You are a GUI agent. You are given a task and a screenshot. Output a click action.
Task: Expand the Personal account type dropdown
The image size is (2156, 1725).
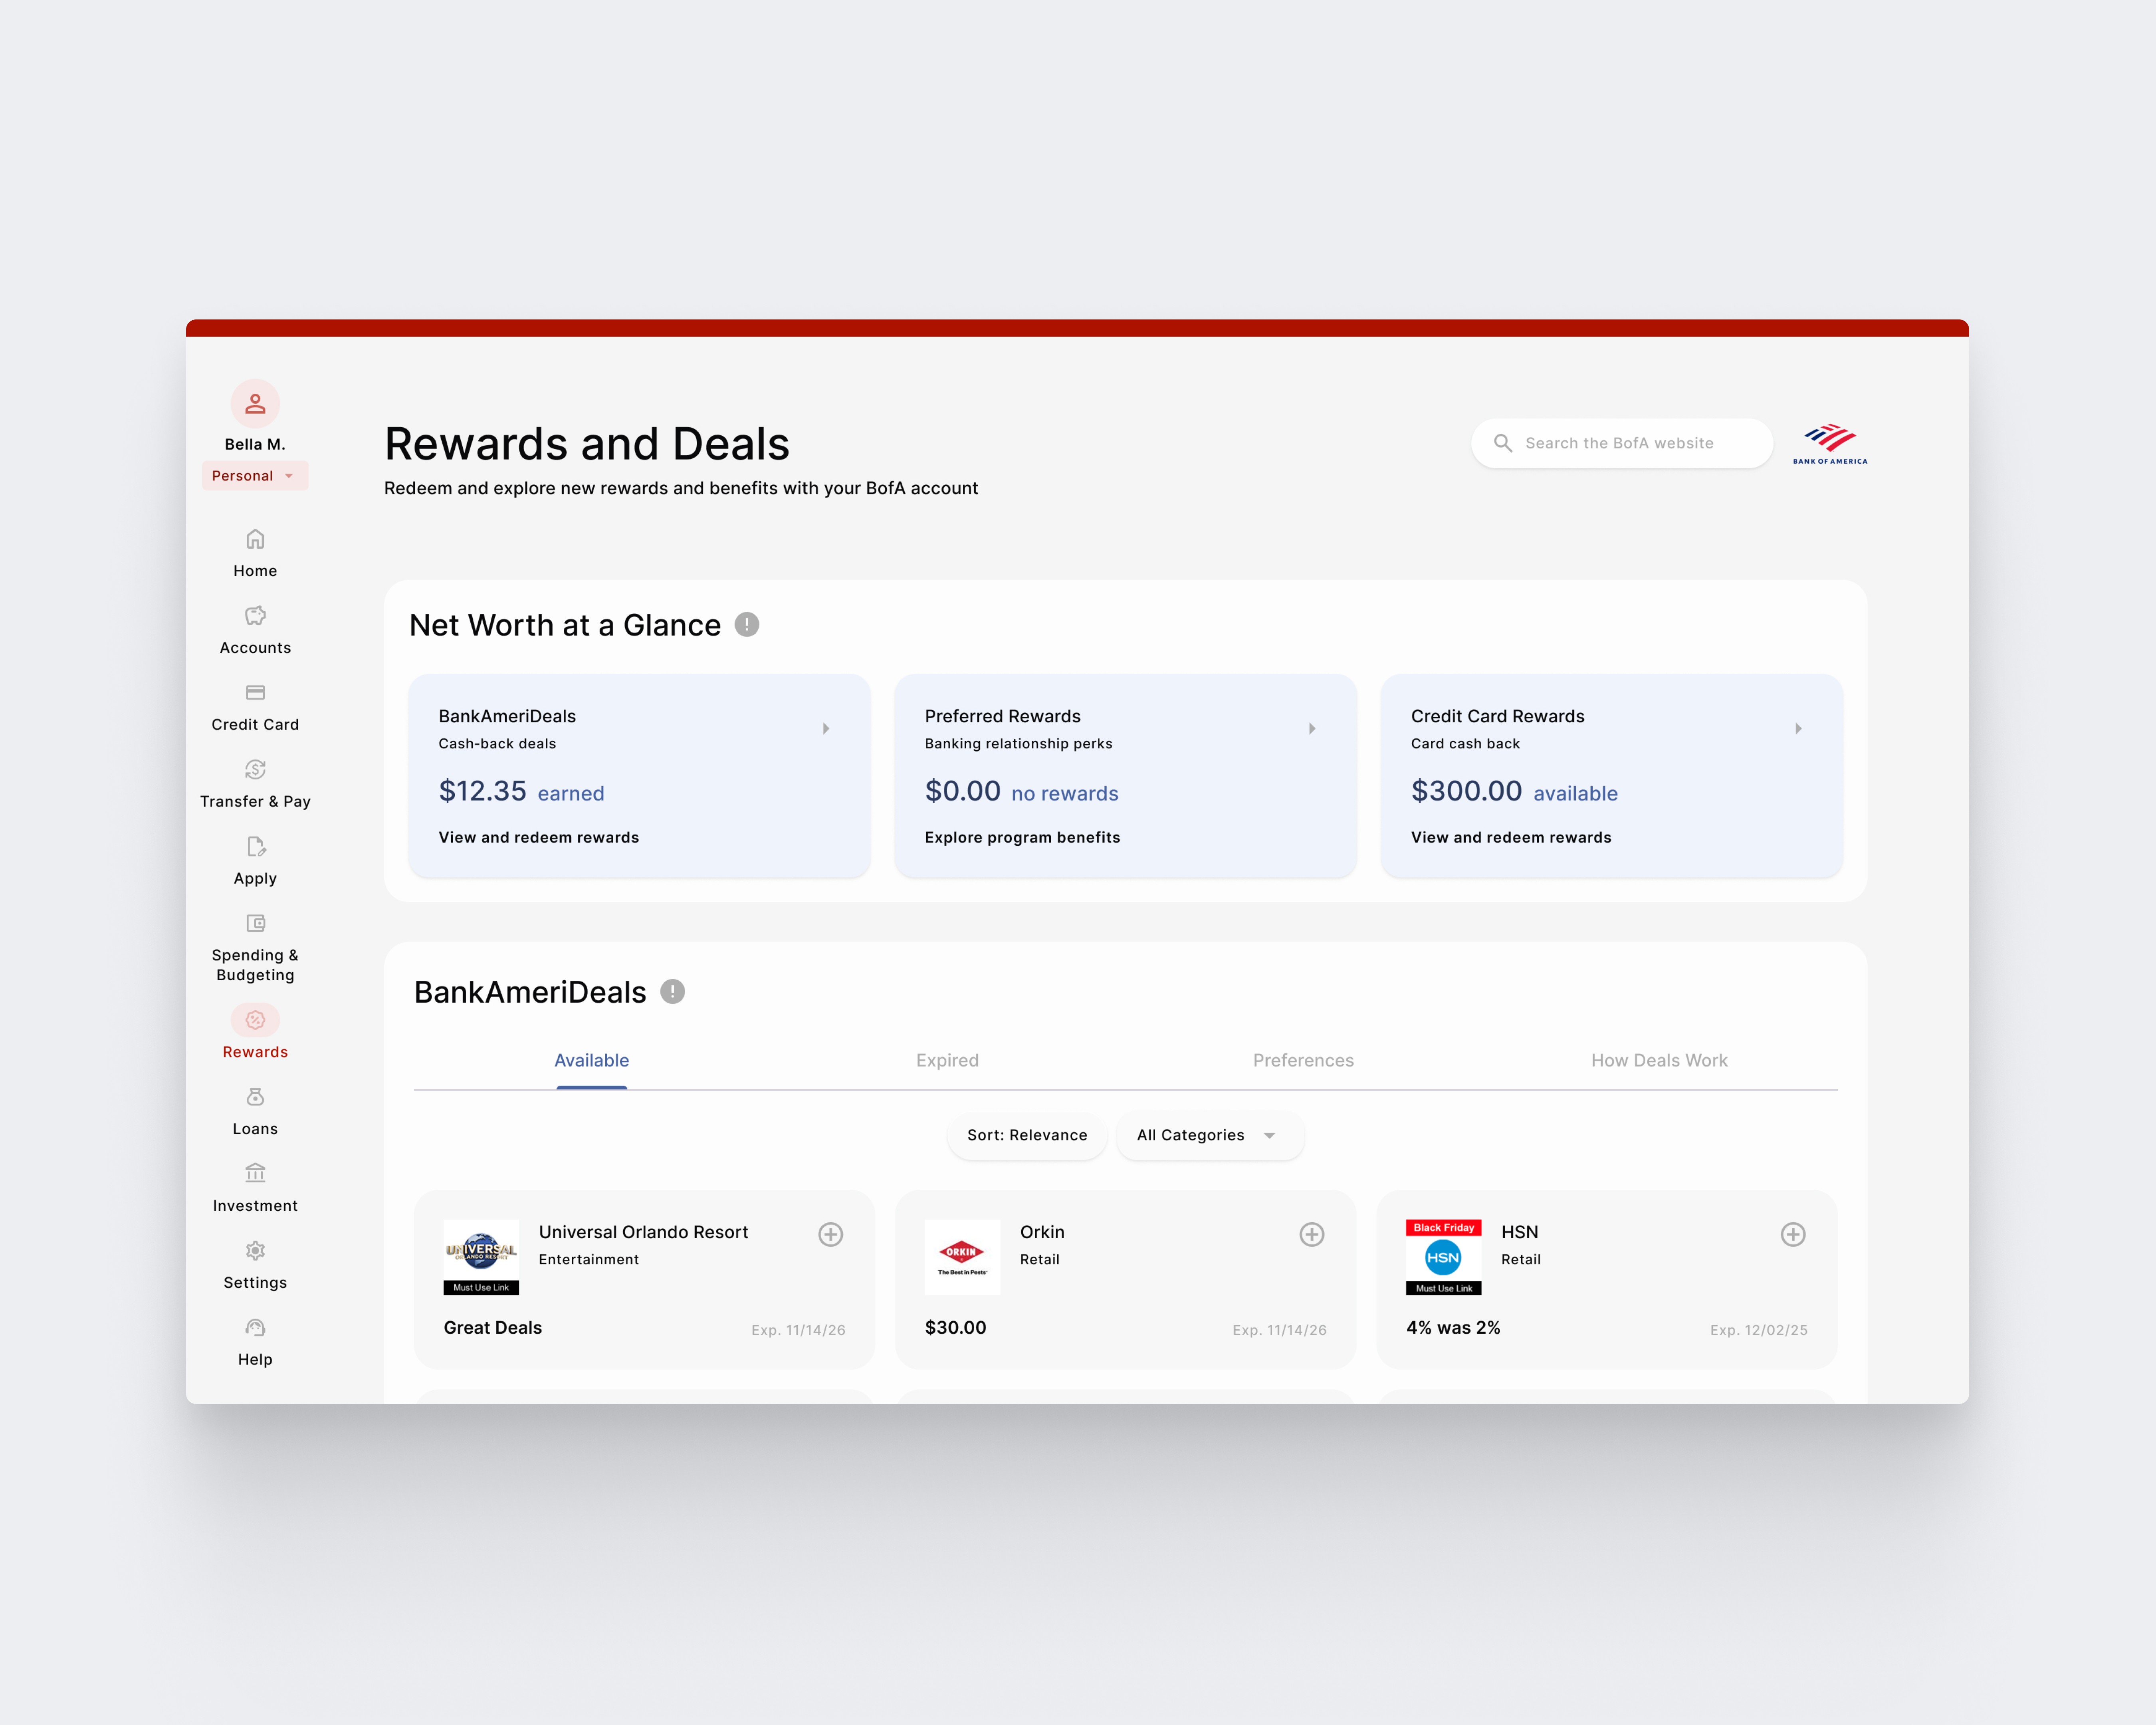(x=255, y=476)
